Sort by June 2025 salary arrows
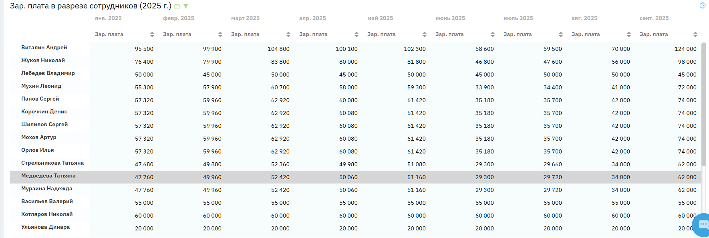Image resolution: width=709 pixels, height=238 pixels. pyautogui.click(x=493, y=34)
